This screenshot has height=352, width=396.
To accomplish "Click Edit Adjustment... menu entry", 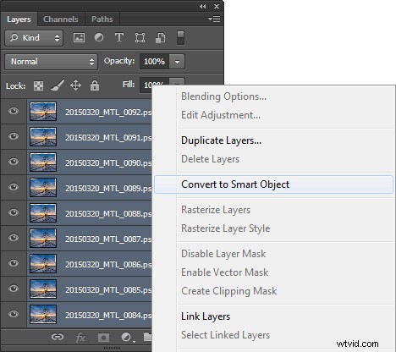I will pos(221,115).
